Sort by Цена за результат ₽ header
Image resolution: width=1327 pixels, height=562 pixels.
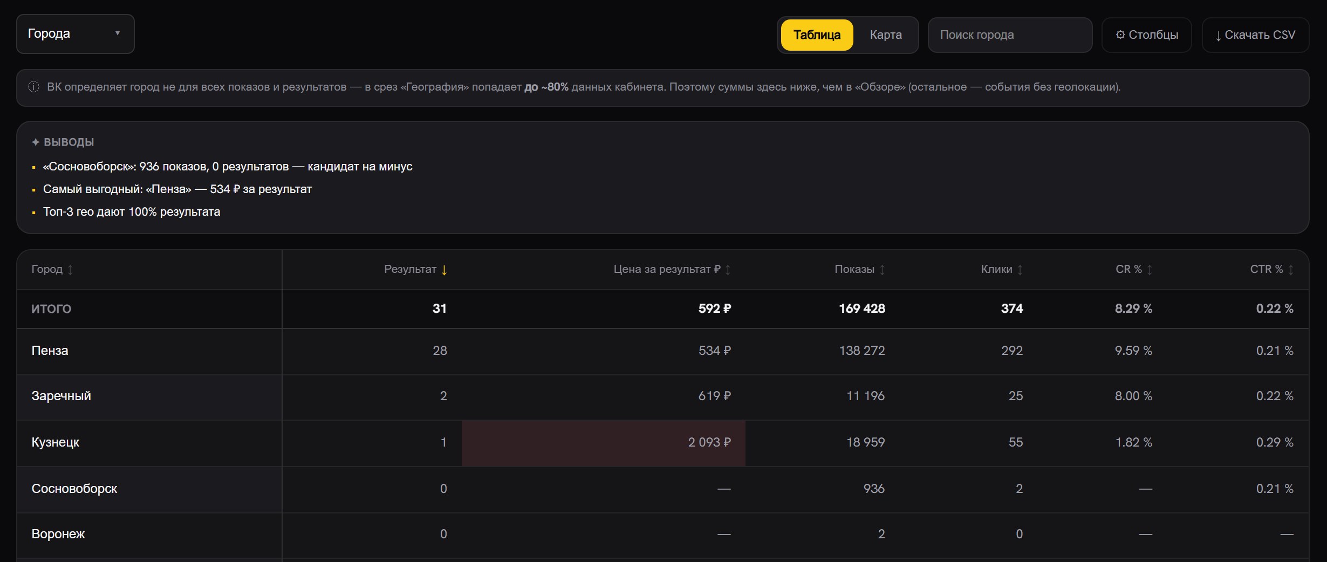click(667, 269)
